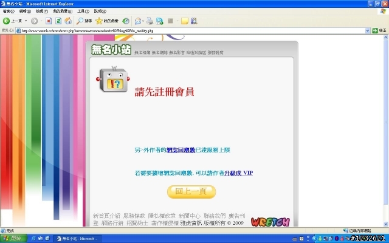Stop loading with the red X icon
The width and height of the screenshot is (389, 243).
coord(49,21)
